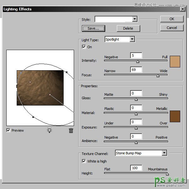Image resolution: width=189 pixels, height=189 pixels.
Task: Click the light bulb new light icon
Action: (x=49, y=130)
